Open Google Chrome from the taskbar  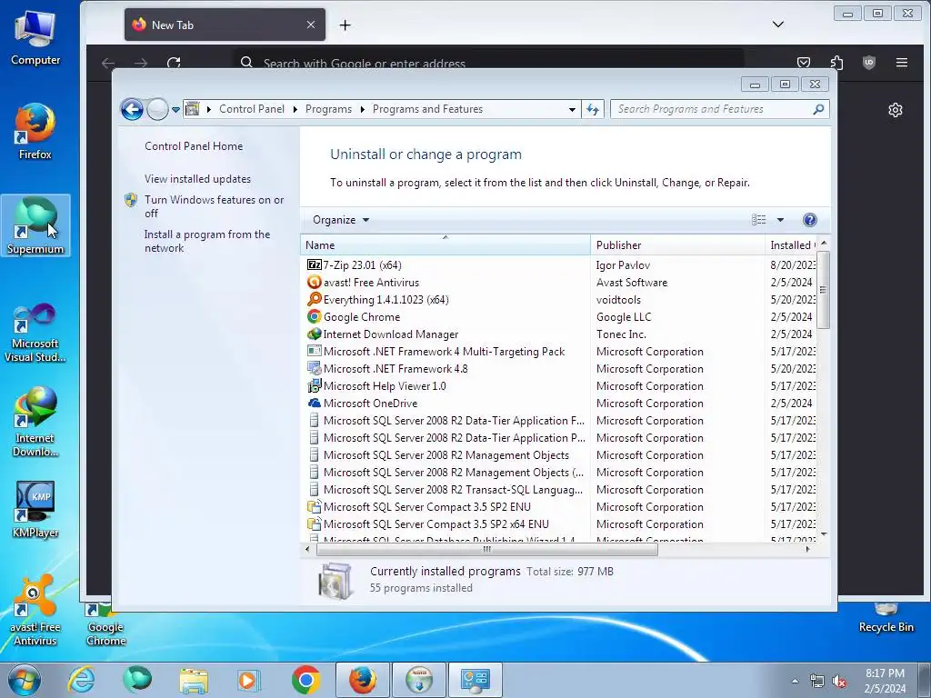point(305,680)
